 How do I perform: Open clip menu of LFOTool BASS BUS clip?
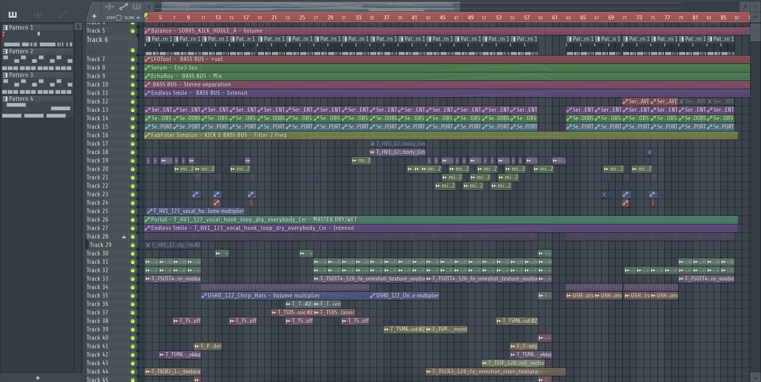coord(147,59)
